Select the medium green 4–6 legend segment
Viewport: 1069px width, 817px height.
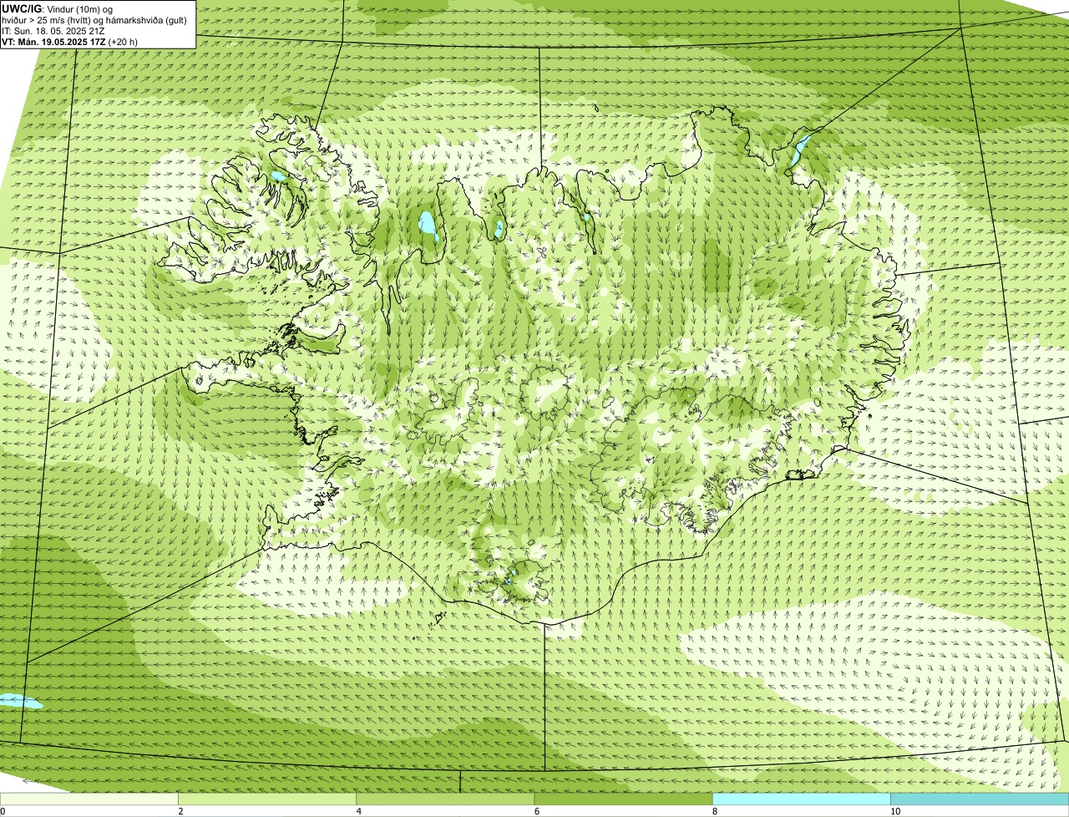coord(445,799)
